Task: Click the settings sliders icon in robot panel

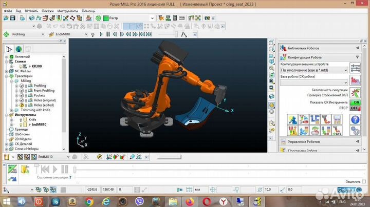Action: point(355,68)
